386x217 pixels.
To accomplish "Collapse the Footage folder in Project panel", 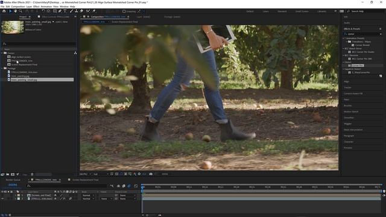I will (2, 68).
